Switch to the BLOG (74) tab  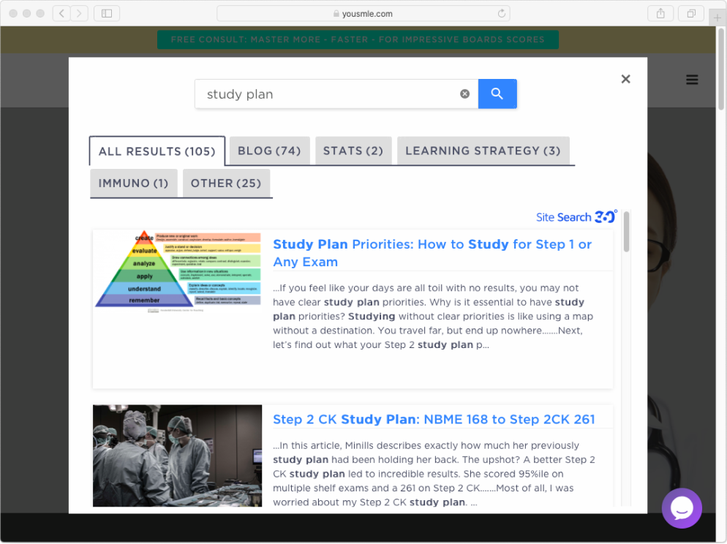tap(268, 151)
